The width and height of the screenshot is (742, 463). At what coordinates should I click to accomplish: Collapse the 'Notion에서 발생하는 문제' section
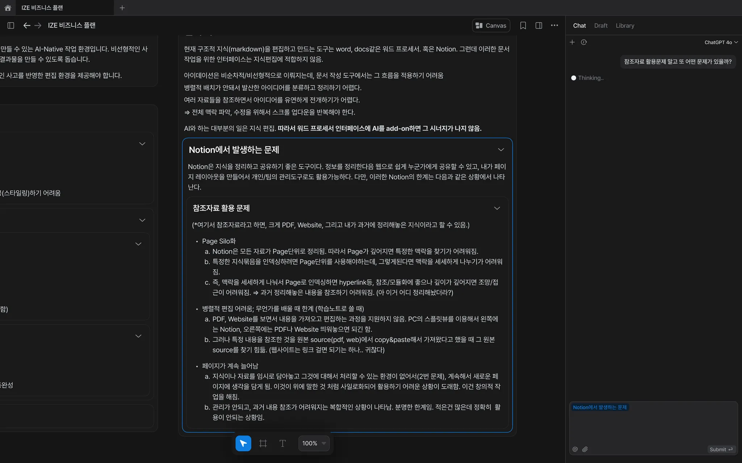[501, 149]
